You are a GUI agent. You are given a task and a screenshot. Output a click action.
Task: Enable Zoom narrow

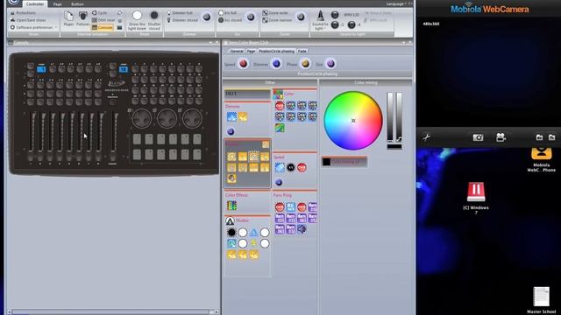(277, 20)
